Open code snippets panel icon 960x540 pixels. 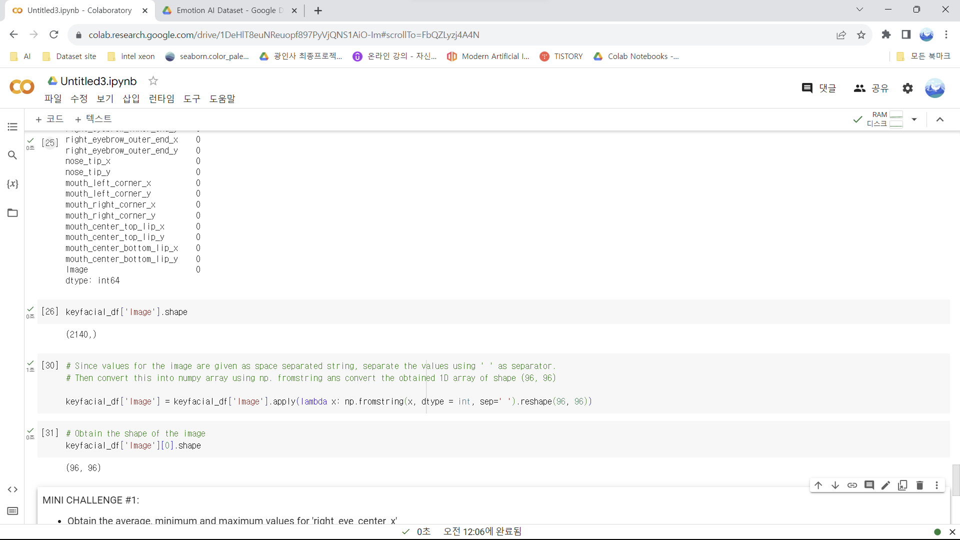click(12, 489)
